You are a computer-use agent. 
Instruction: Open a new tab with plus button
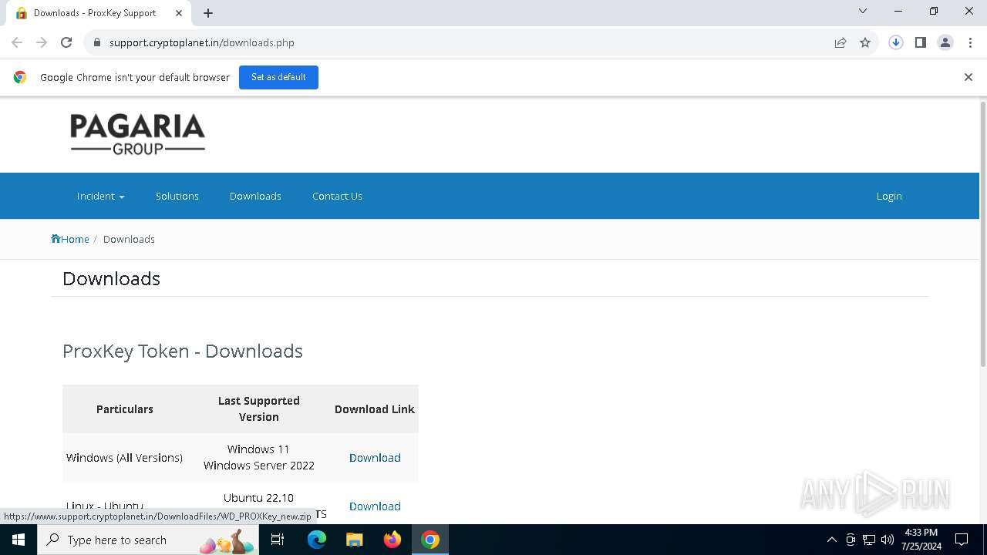pyautogui.click(x=208, y=12)
